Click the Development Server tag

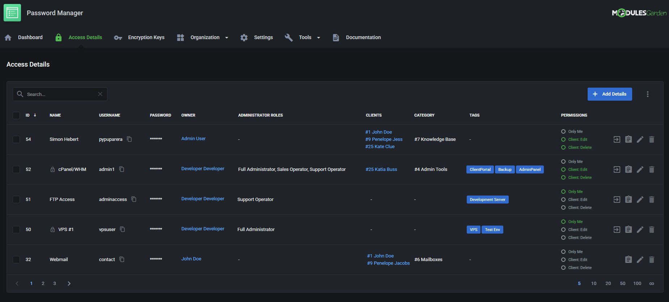click(x=487, y=200)
